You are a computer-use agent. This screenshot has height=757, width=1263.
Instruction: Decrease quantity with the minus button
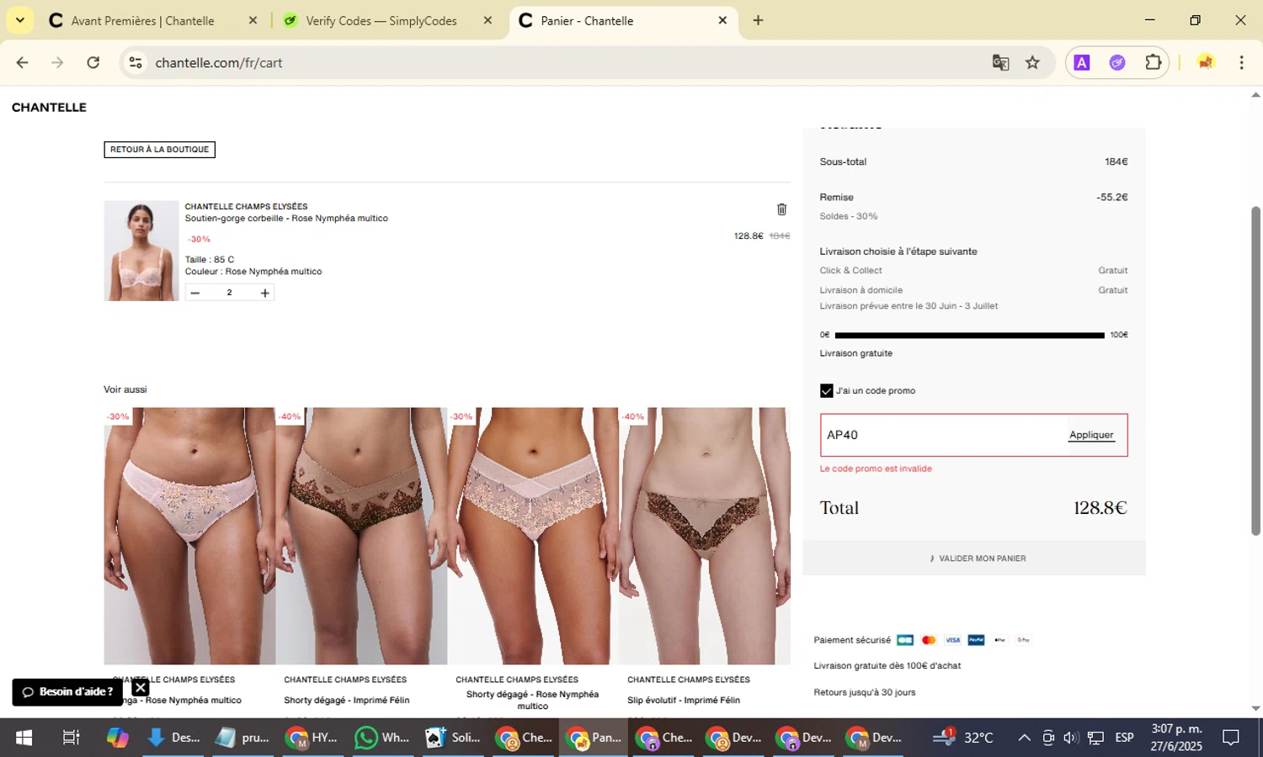coord(195,293)
